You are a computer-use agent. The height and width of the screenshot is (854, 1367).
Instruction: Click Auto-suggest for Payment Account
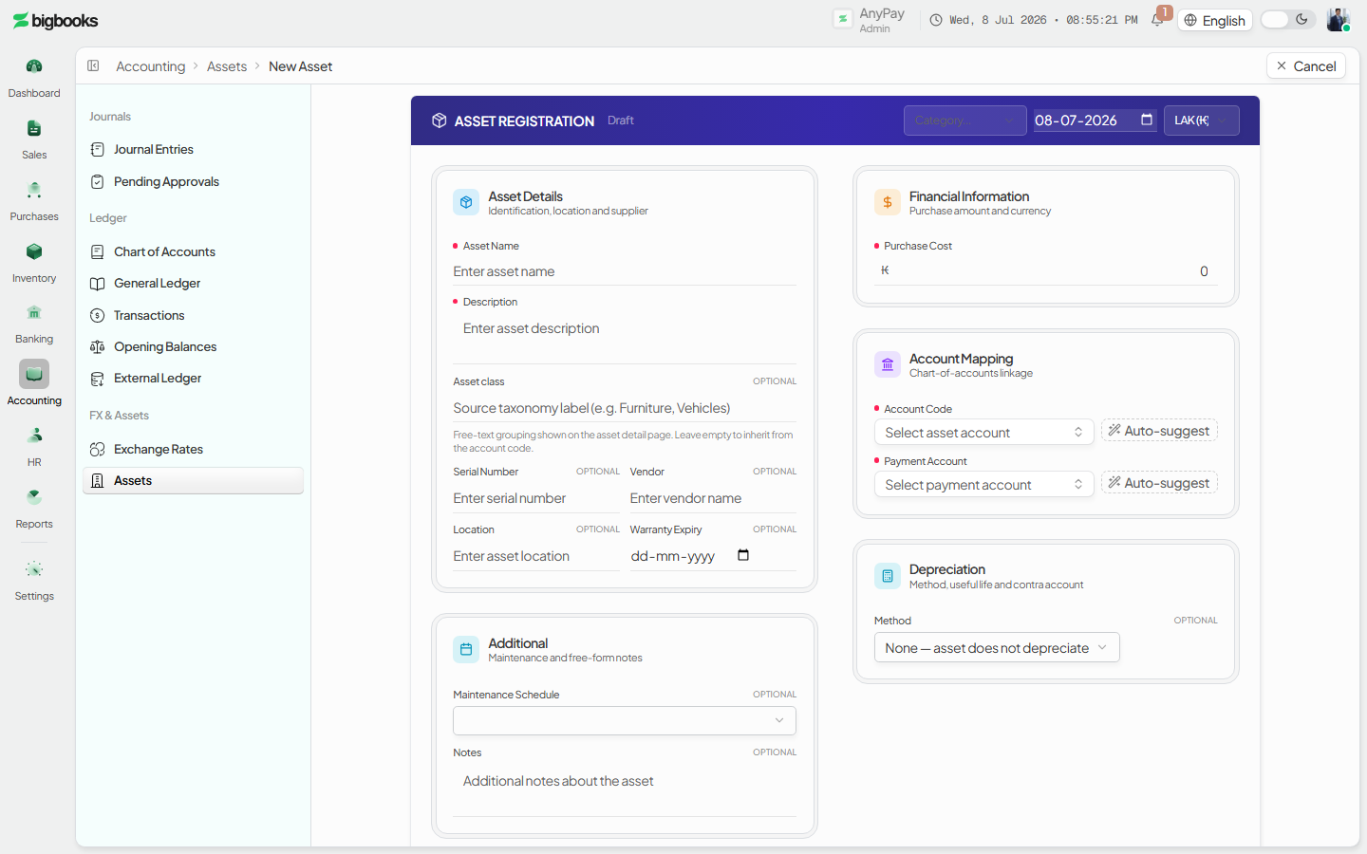(1159, 483)
